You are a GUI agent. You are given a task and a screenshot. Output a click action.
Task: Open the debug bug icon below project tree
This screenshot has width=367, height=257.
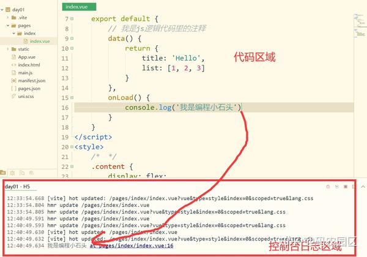point(12,173)
